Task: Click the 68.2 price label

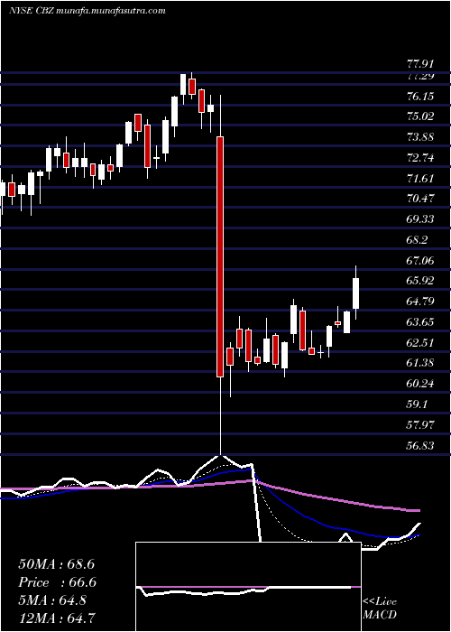Action: (417, 240)
